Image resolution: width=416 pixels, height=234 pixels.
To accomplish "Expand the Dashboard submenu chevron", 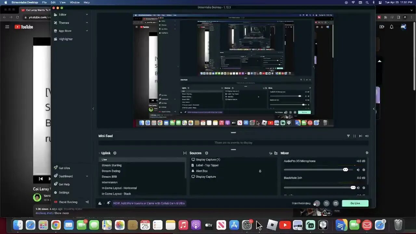I will coord(87,176).
